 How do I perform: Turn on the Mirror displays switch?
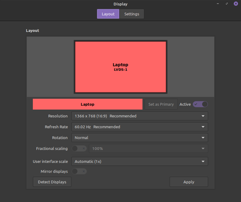[x=79, y=171]
